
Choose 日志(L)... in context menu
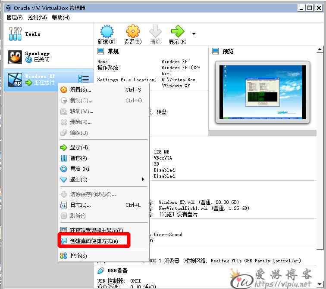[104, 205]
